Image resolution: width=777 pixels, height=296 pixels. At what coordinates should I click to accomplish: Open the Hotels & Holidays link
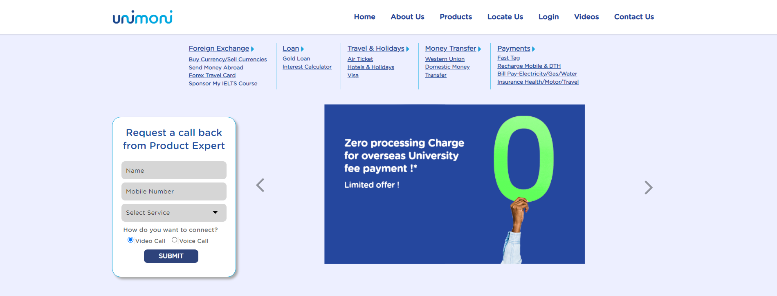pos(371,67)
